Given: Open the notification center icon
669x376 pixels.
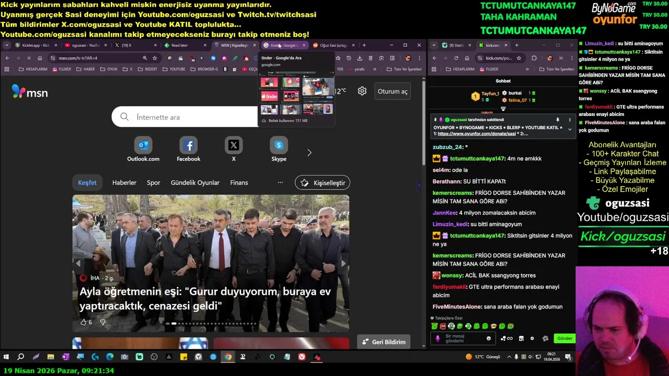Looking at the screenshot, I should (568, 357).
